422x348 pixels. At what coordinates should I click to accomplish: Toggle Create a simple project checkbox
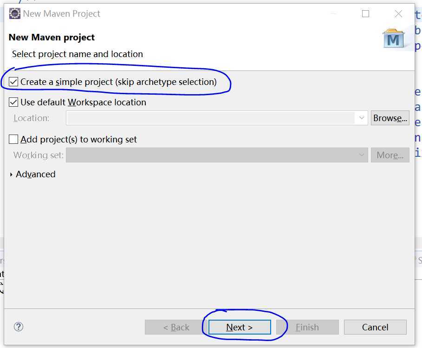(x=13, y=82)
